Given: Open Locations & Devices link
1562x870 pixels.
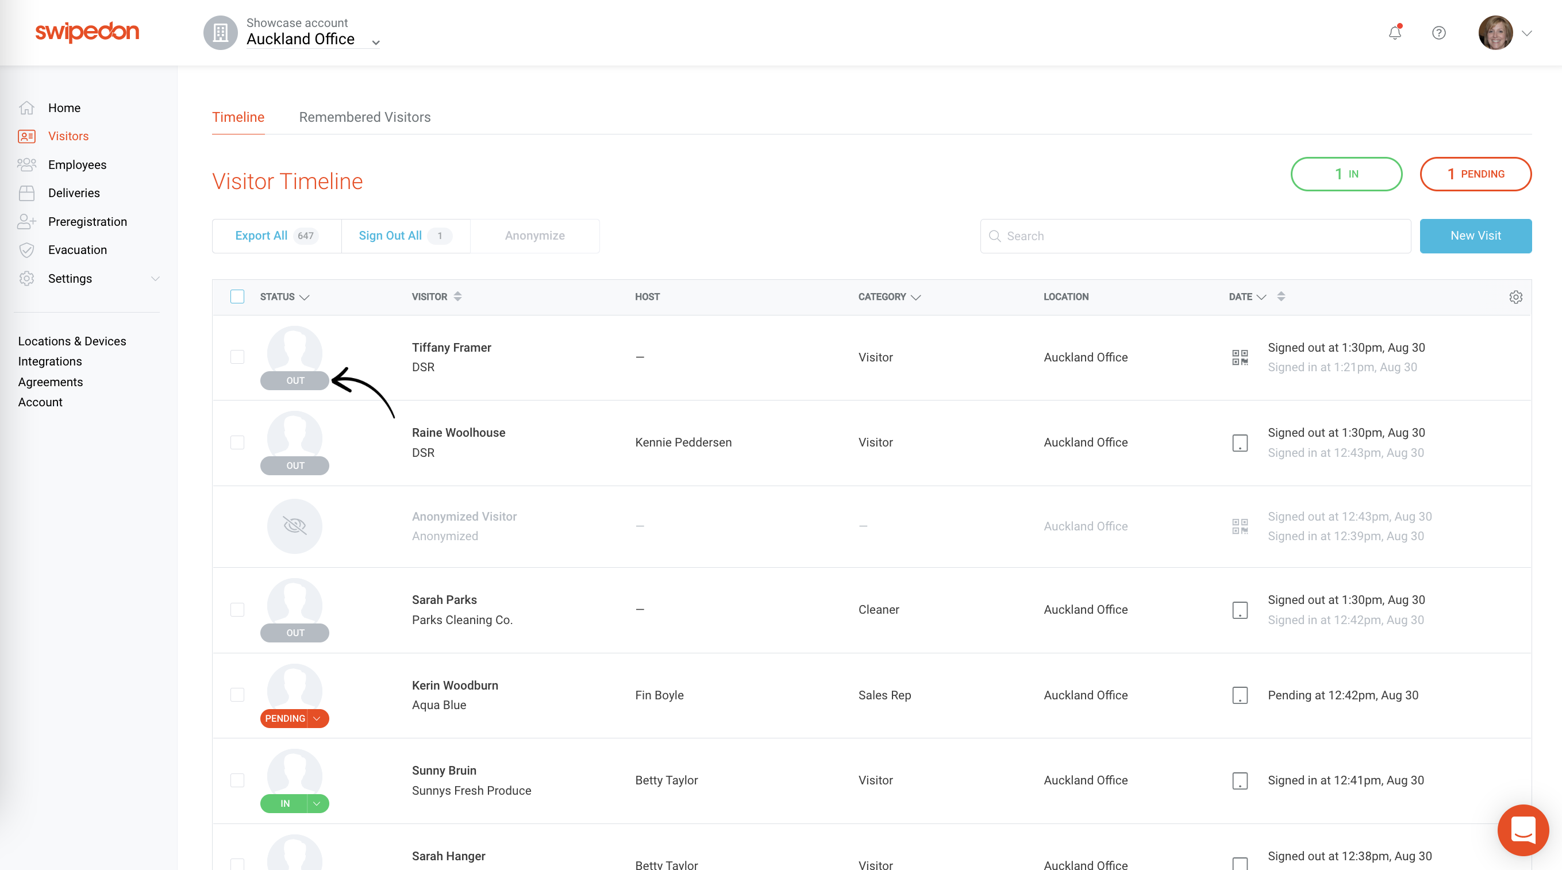Looking at the screenshot, I should pyautogui.click(x=72, y=341).
